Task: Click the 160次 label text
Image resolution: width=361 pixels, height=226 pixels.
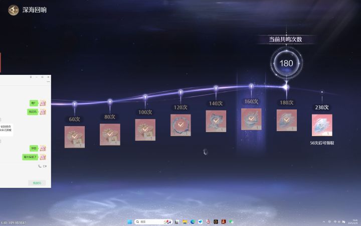Action: click(x=251, y=101)
